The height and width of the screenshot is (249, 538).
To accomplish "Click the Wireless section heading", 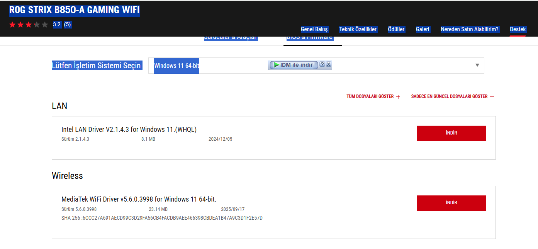I will (67, 176).
